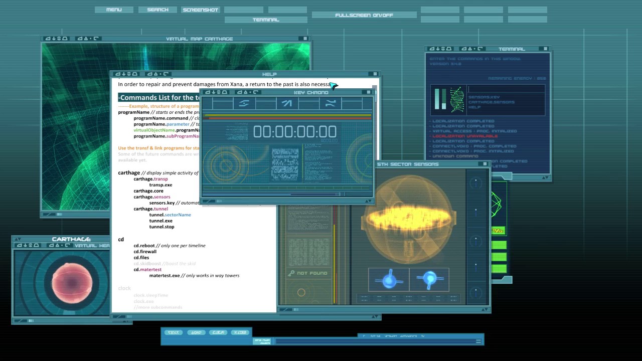Select the right blue sensor key thumbnail
Screen dimensions: 642x361
tap(429, 279)
